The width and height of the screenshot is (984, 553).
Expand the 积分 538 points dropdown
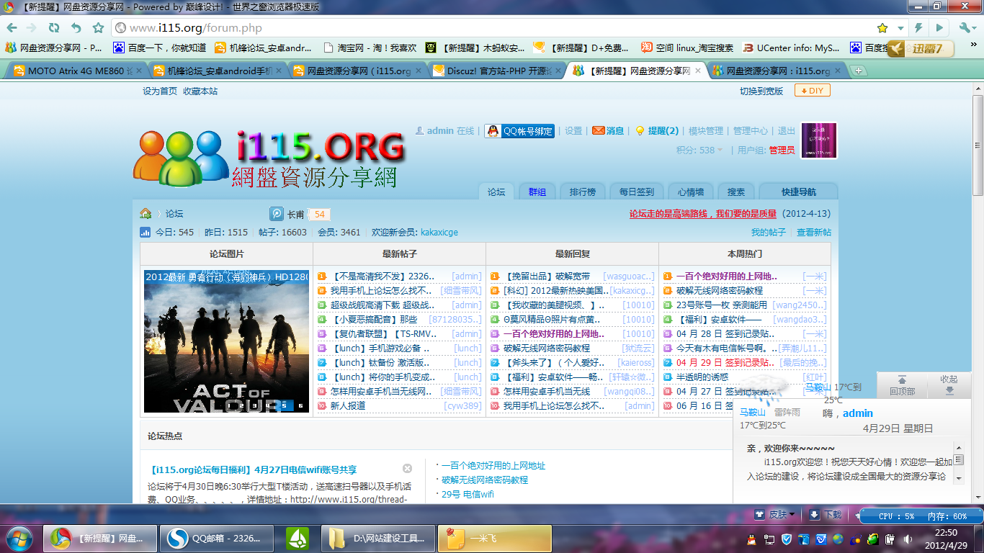699,150
